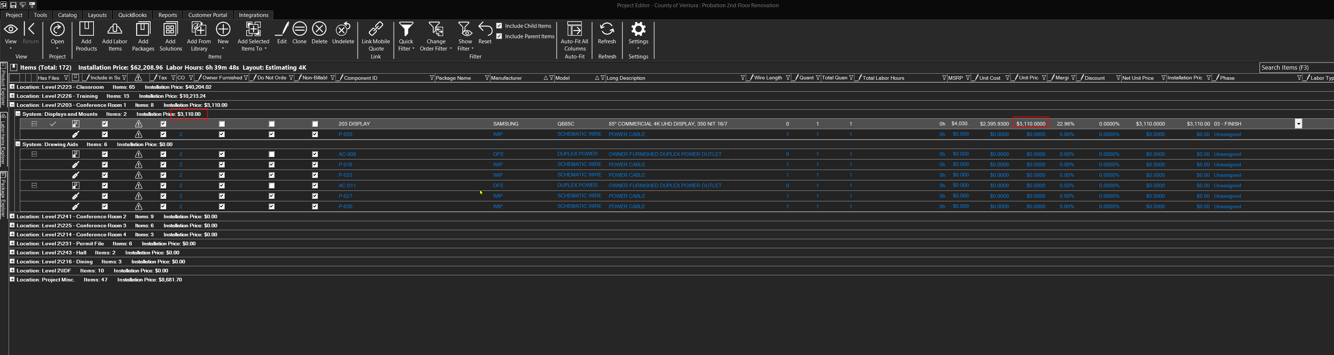Collapse the AC-008 item's child rows
Viewport: 1334px width, 355px height.
pos(34,154)
